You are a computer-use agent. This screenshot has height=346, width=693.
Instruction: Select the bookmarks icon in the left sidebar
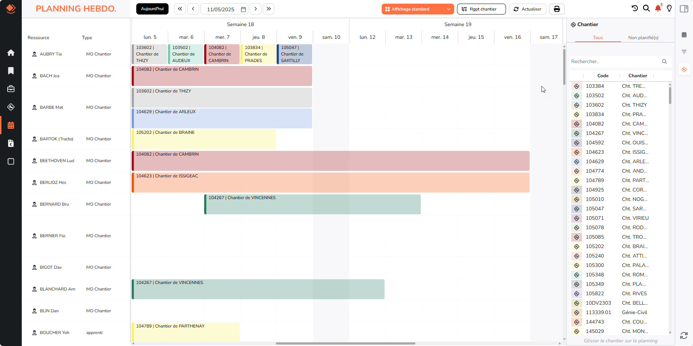(11, 71)
